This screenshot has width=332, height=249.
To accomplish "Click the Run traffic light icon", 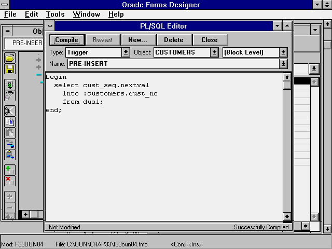I will pos(9,84).
